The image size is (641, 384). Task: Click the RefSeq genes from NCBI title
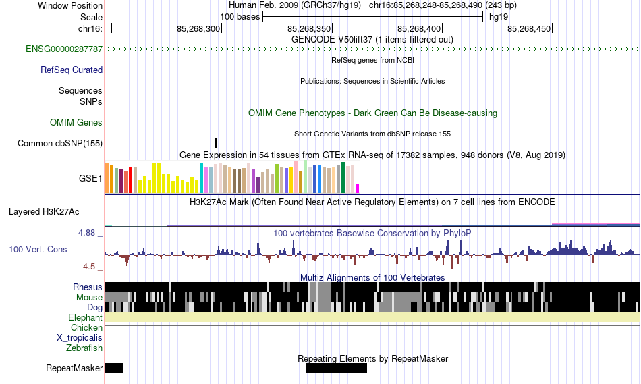(372, 60)
